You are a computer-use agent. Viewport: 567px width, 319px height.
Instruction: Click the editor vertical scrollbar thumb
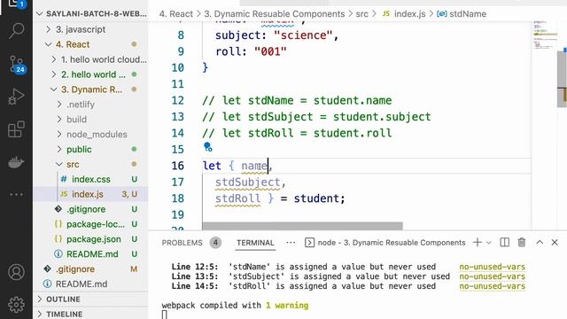tap(562, 79)
